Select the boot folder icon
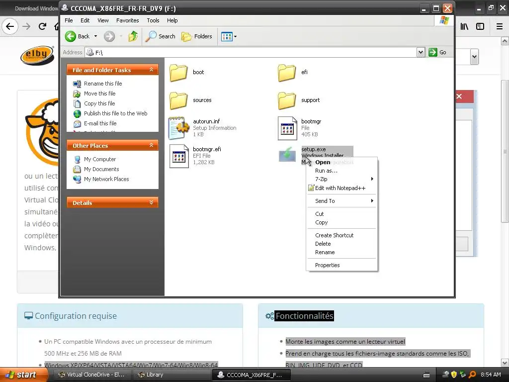The image size is (509, 382). pos(178,72)
